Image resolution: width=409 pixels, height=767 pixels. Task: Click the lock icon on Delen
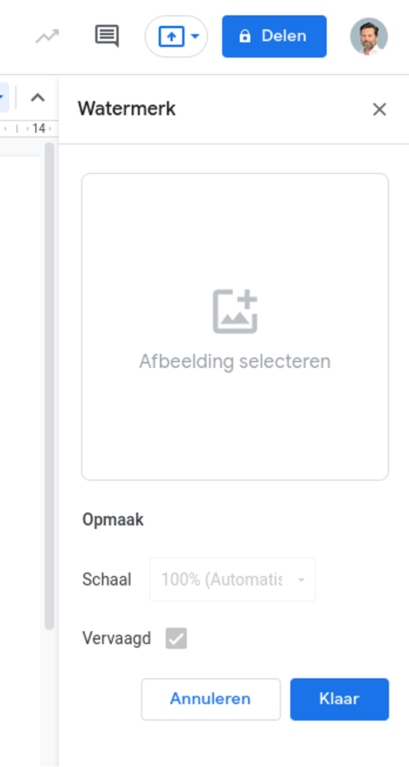pyautogui.click(x=244, y=36)
